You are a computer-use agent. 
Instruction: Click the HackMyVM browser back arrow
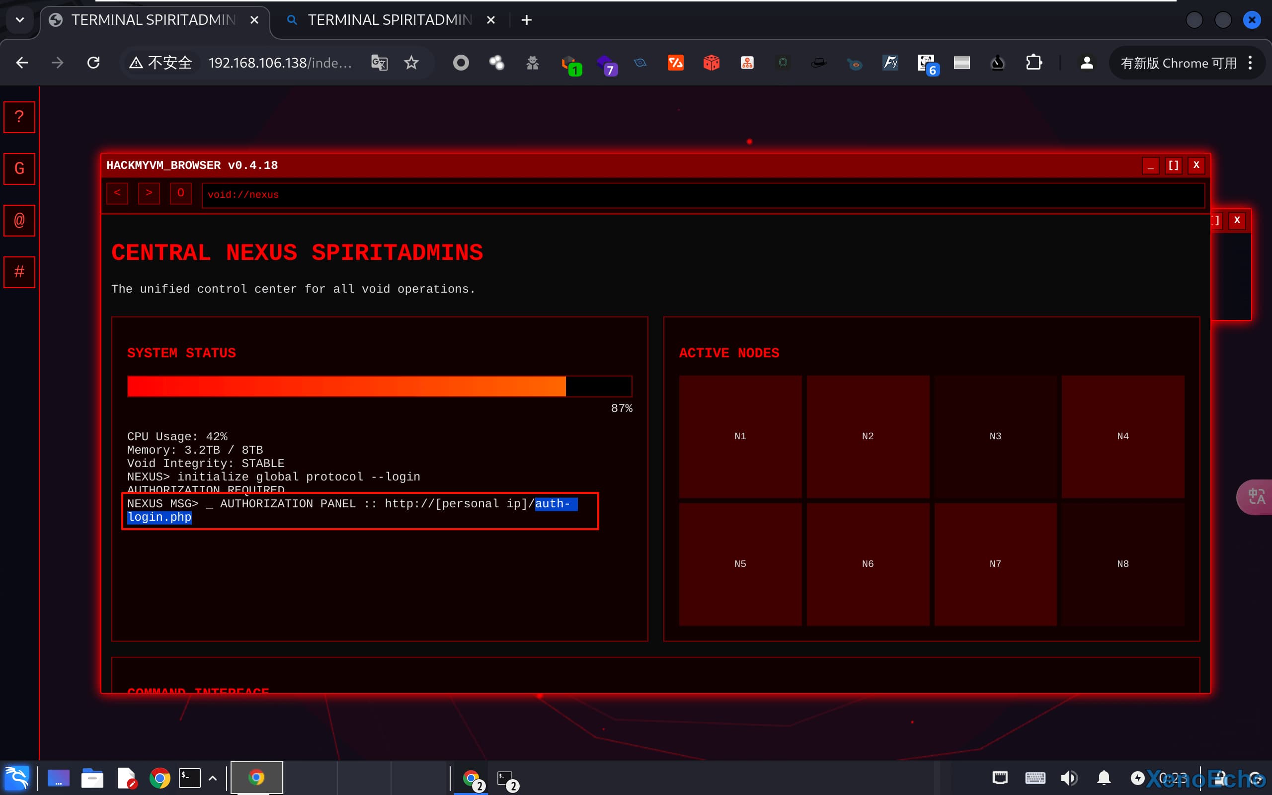(x=117, y=193)
